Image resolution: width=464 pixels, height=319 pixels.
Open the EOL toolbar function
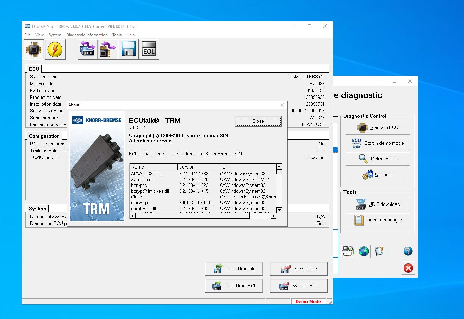(149, 49)
